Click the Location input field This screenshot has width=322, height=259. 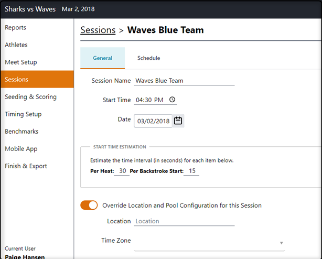click(x=184, y=221)
